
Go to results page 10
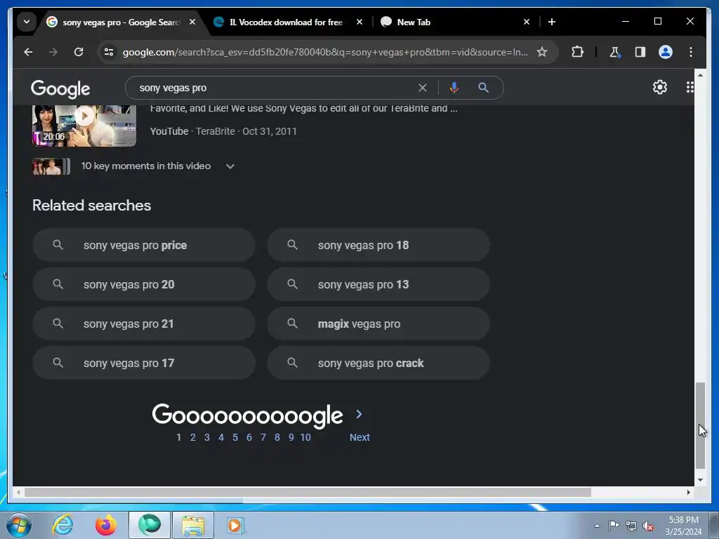pos(305,437)
